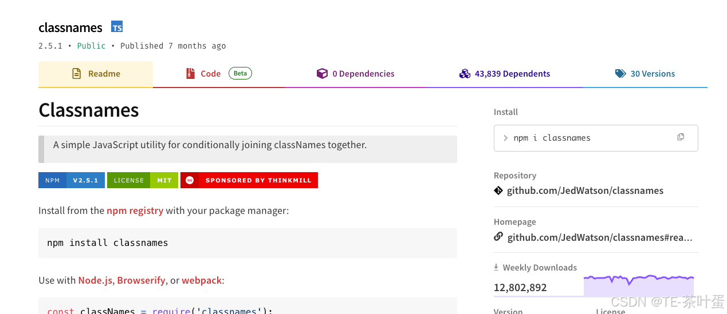Click the weekly downloads sparkline chart

pyautogui.click(x=639, y=285)
